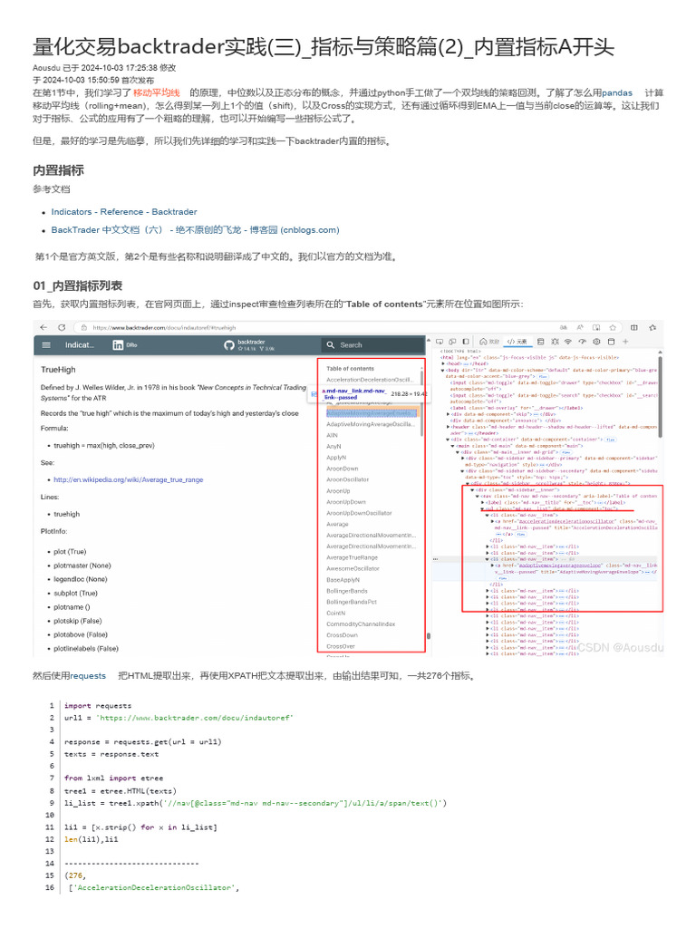Viewport: 696px width, 928px height.
Task: Open the DevTools bug (sources) icon
Action: [555, 342]
